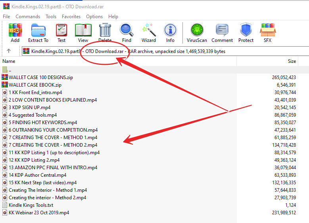Screen dimensions: 309x223
Task: Click size value 1,124
Action: [x=290, y=205]
